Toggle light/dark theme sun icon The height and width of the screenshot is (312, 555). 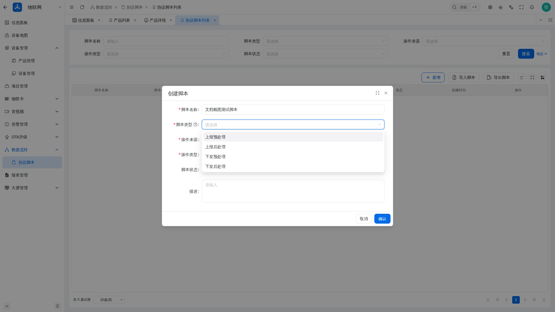point(501,7)
